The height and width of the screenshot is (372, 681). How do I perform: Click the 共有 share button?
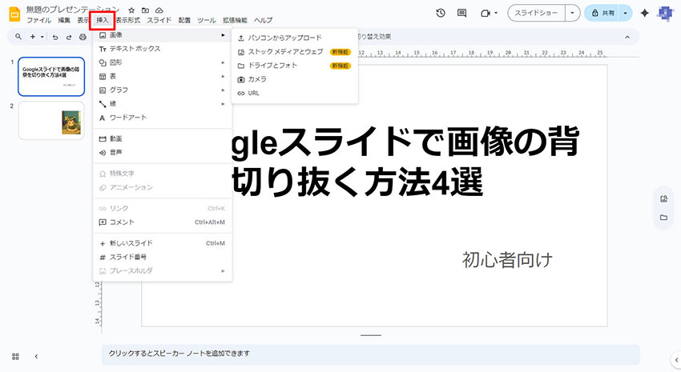[x=602, y=14]
